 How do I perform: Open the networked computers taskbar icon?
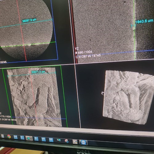(59, 140)
